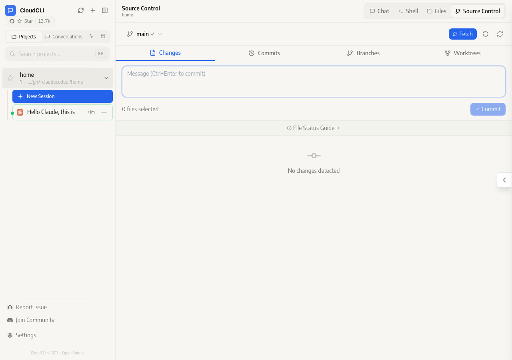Screen dimensions: 512x360
Task: Focus the Search projects field
Action: 58,54
